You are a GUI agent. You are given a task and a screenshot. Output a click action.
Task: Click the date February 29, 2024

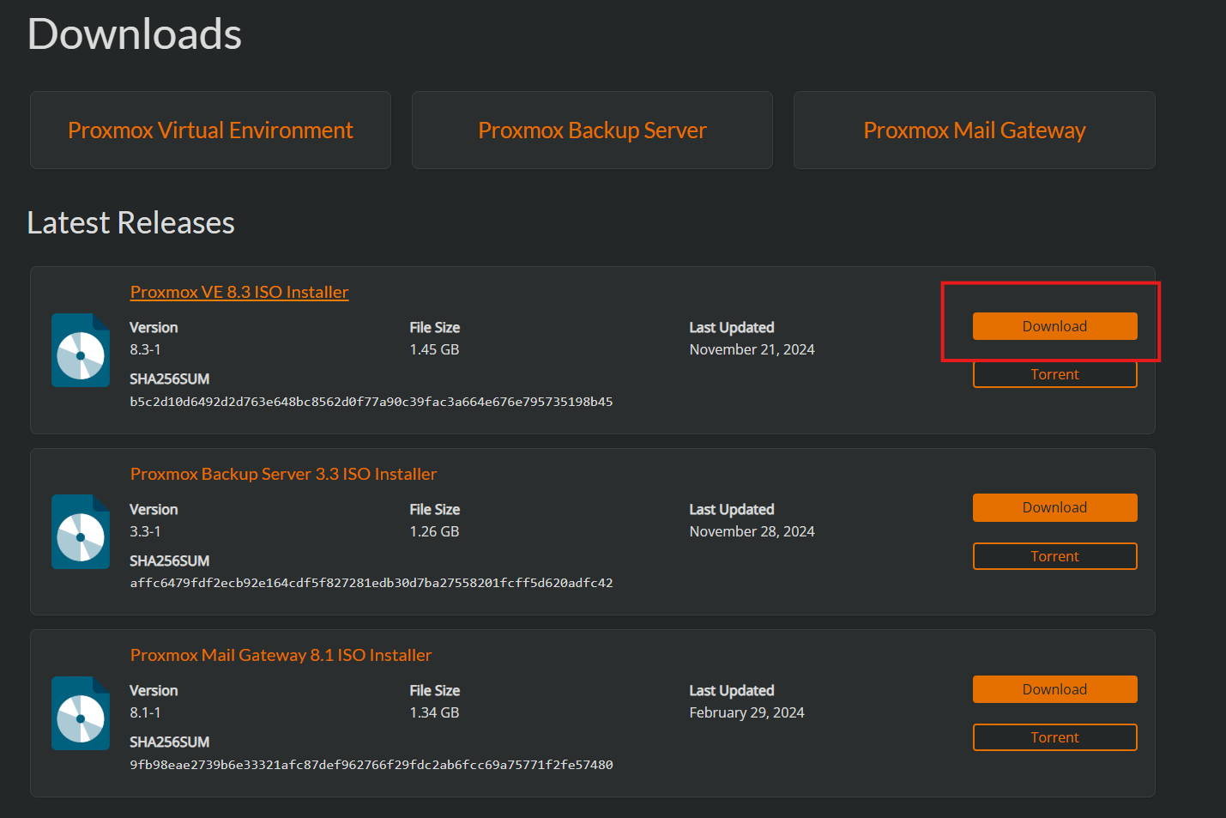coord(747,712)
